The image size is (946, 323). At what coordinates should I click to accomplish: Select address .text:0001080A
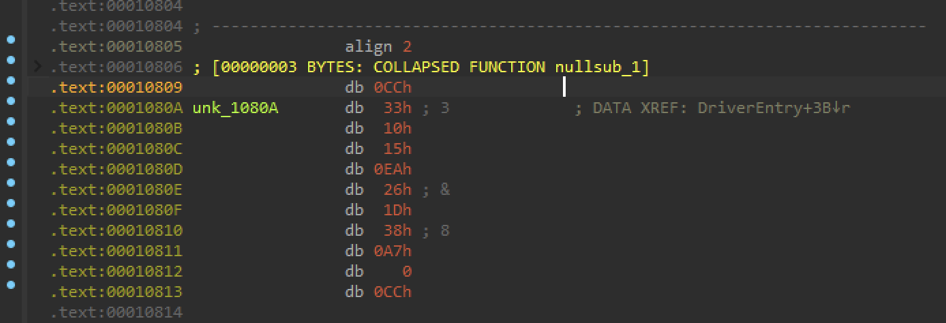pos(117,108)
